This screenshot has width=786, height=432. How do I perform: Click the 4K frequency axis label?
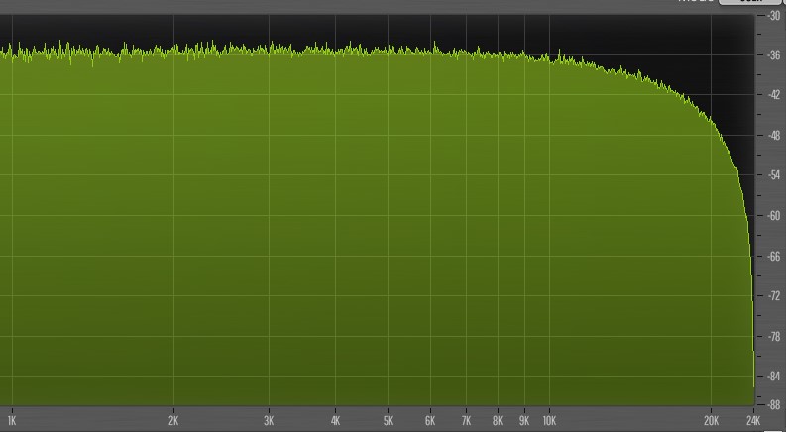[x=335, y=421]
